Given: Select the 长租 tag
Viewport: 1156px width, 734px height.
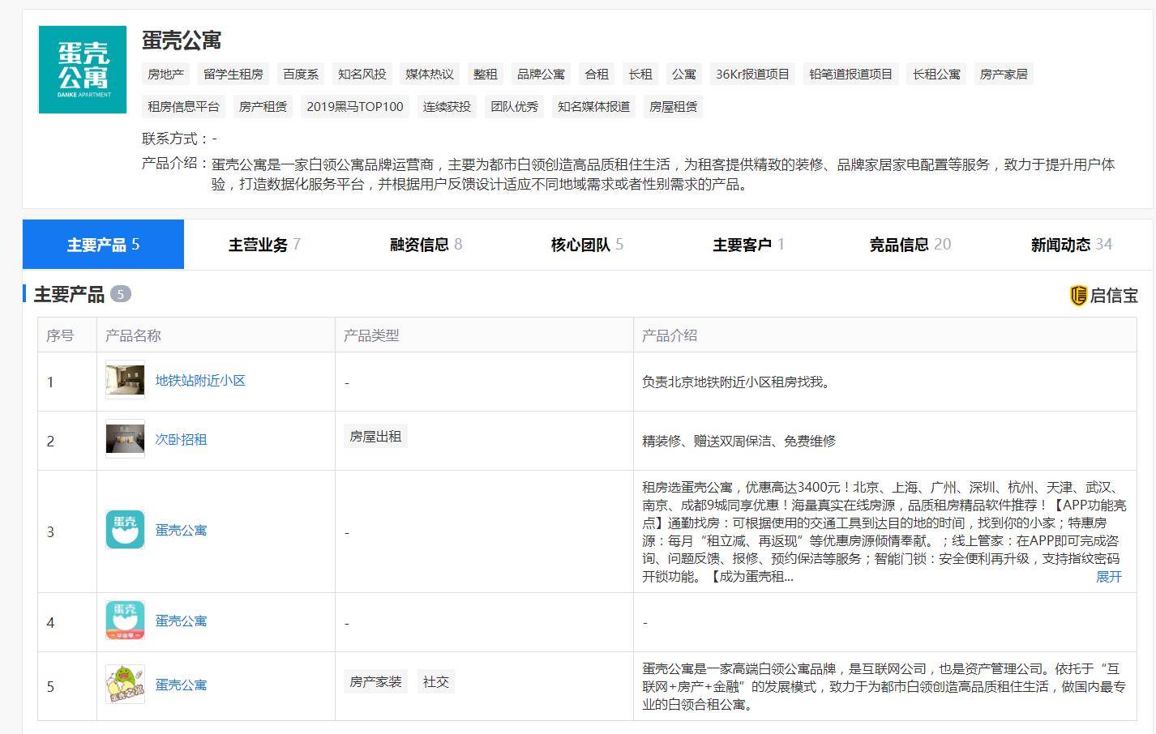Looking at the screenshot, I should (640, 74).
